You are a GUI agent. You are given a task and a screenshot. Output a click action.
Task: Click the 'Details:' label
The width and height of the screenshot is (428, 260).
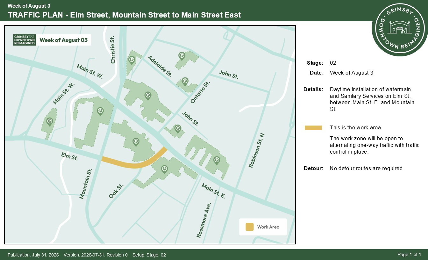314,89
